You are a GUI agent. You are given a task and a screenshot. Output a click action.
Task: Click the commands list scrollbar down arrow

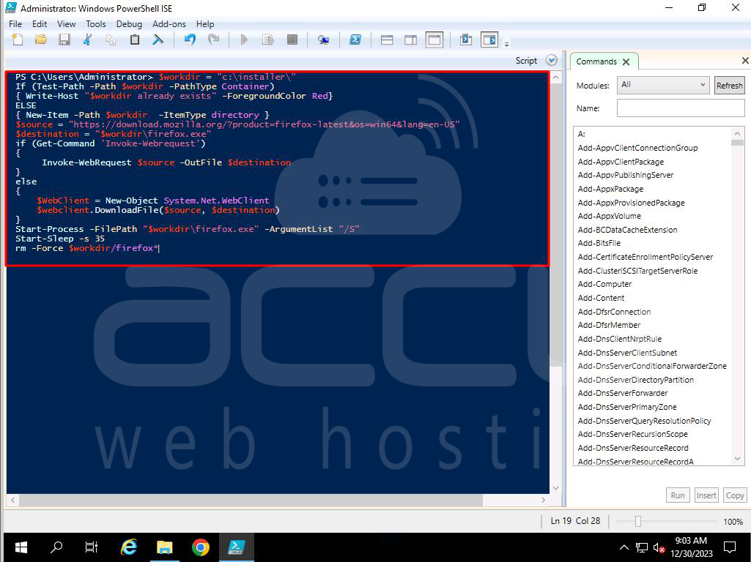pyautogui.click(x=737, y=459)
